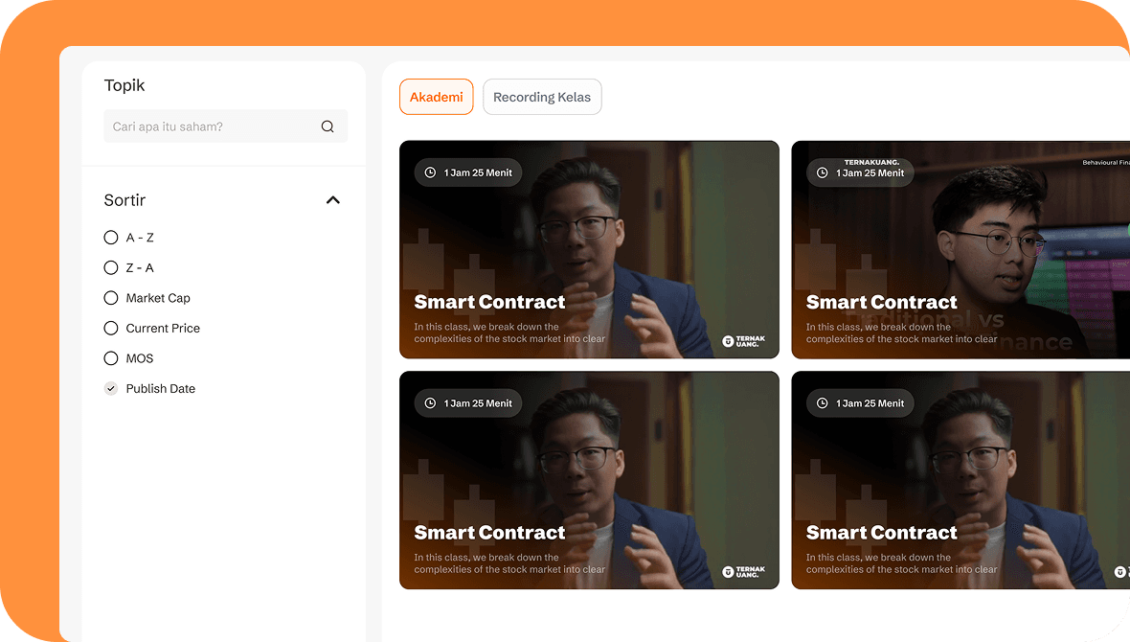Viewport: 1130px width, 642px height.
Task: Click the Topik heading text
Action: 124,85
